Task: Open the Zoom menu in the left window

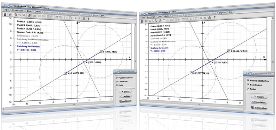Action: tap(29, 11)
